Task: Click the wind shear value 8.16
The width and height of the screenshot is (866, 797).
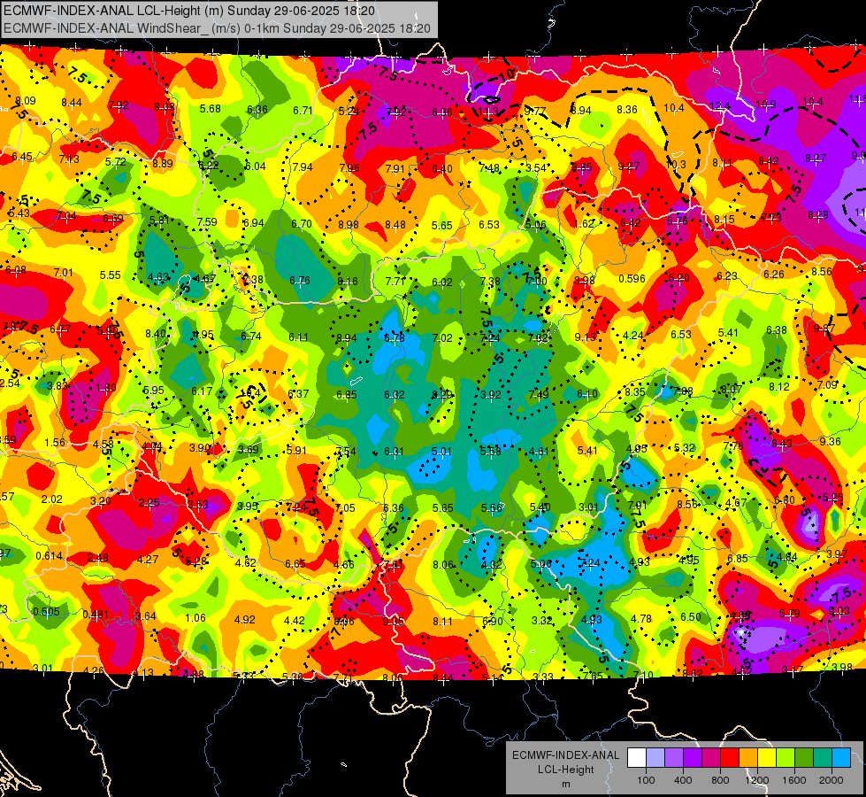Action: [348, 282]
